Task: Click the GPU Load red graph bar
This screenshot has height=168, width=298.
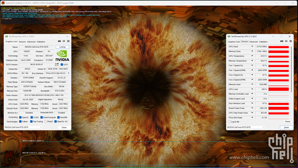Action: pyautogui.click(x=278, y=89)
